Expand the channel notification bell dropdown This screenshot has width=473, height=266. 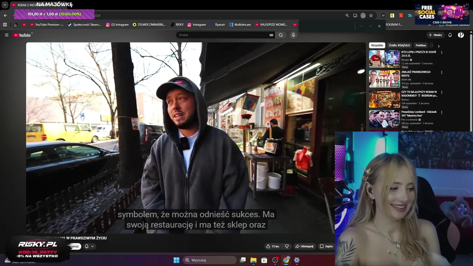coord(89,246)
